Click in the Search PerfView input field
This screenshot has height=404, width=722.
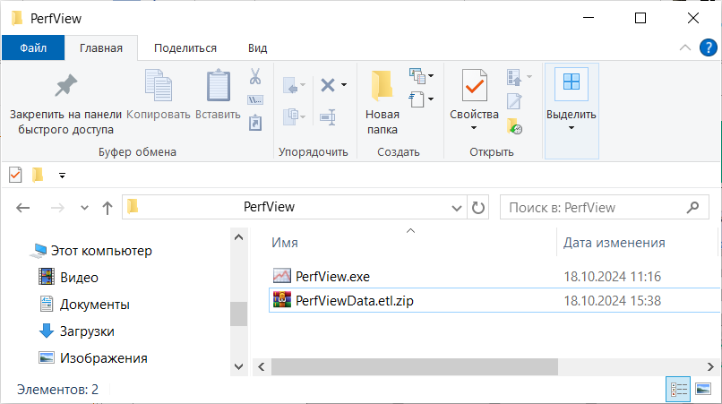tap(593, 207)
